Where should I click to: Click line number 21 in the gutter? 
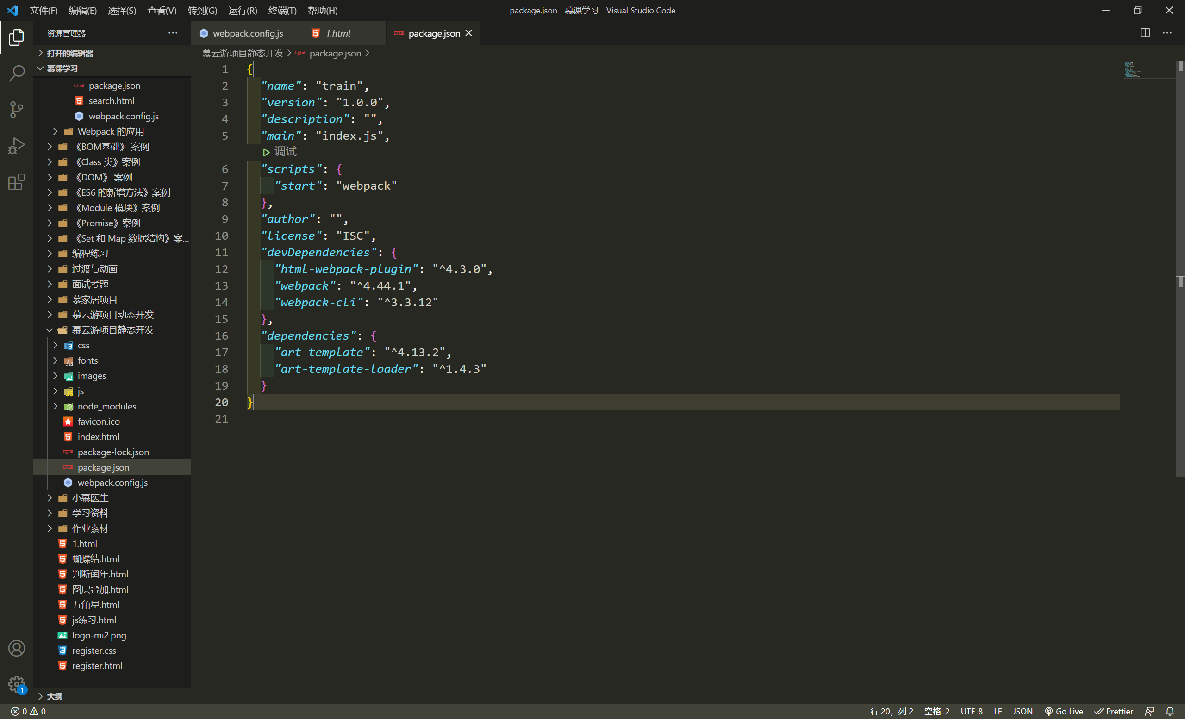click(221, 419)
